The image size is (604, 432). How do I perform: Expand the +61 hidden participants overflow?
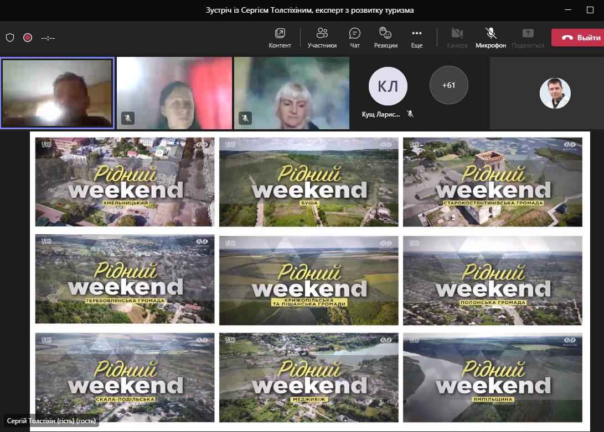pos(448,85)
